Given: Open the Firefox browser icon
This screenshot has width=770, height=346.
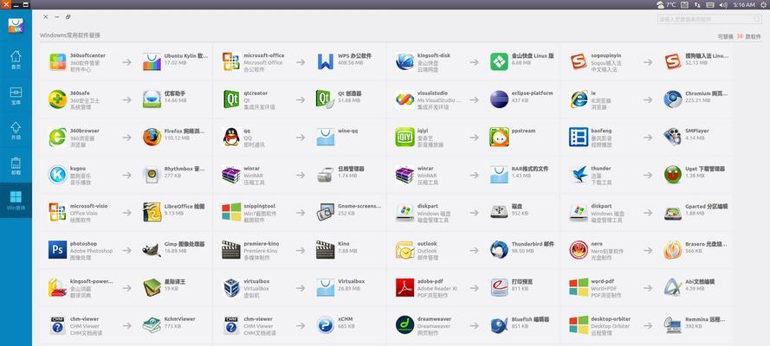Looking at the screenshot, I should click(x=152, y=138).
